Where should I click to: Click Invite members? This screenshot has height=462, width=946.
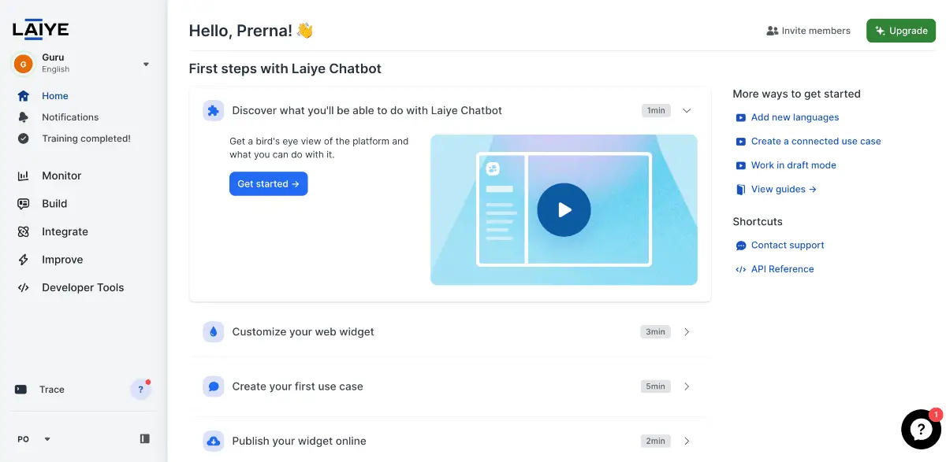click(x=808, y=31)
